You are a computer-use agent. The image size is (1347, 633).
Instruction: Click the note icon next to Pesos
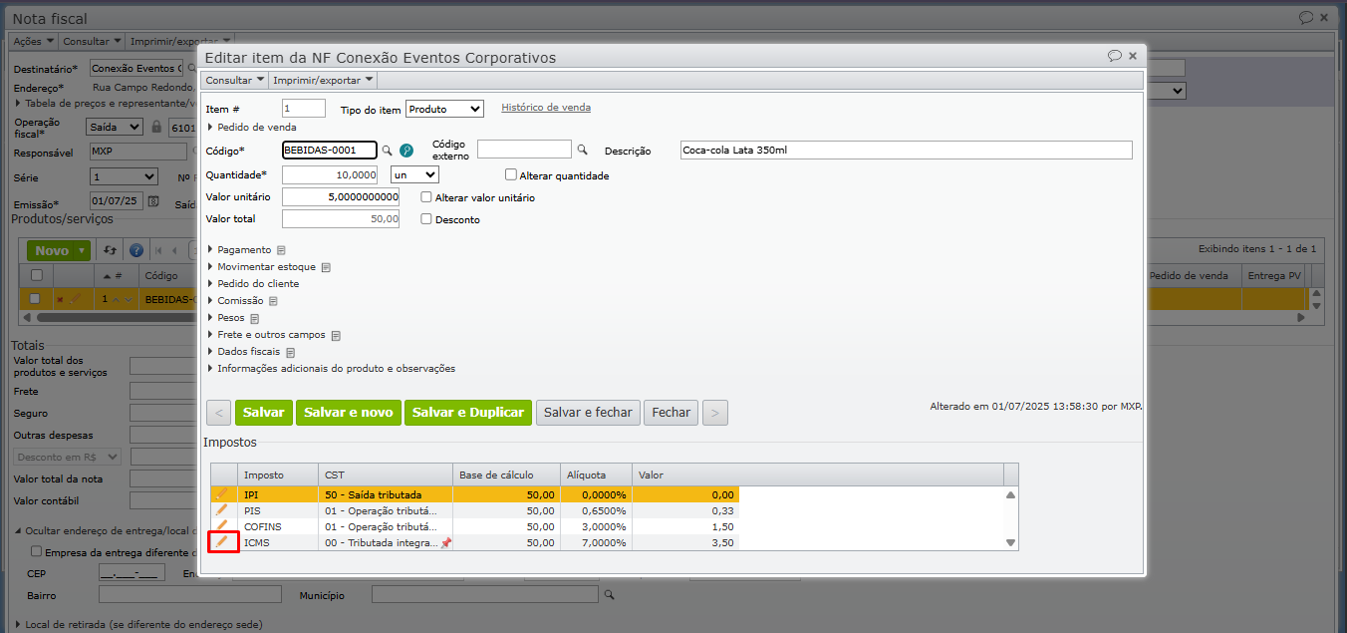click(254, 318)
